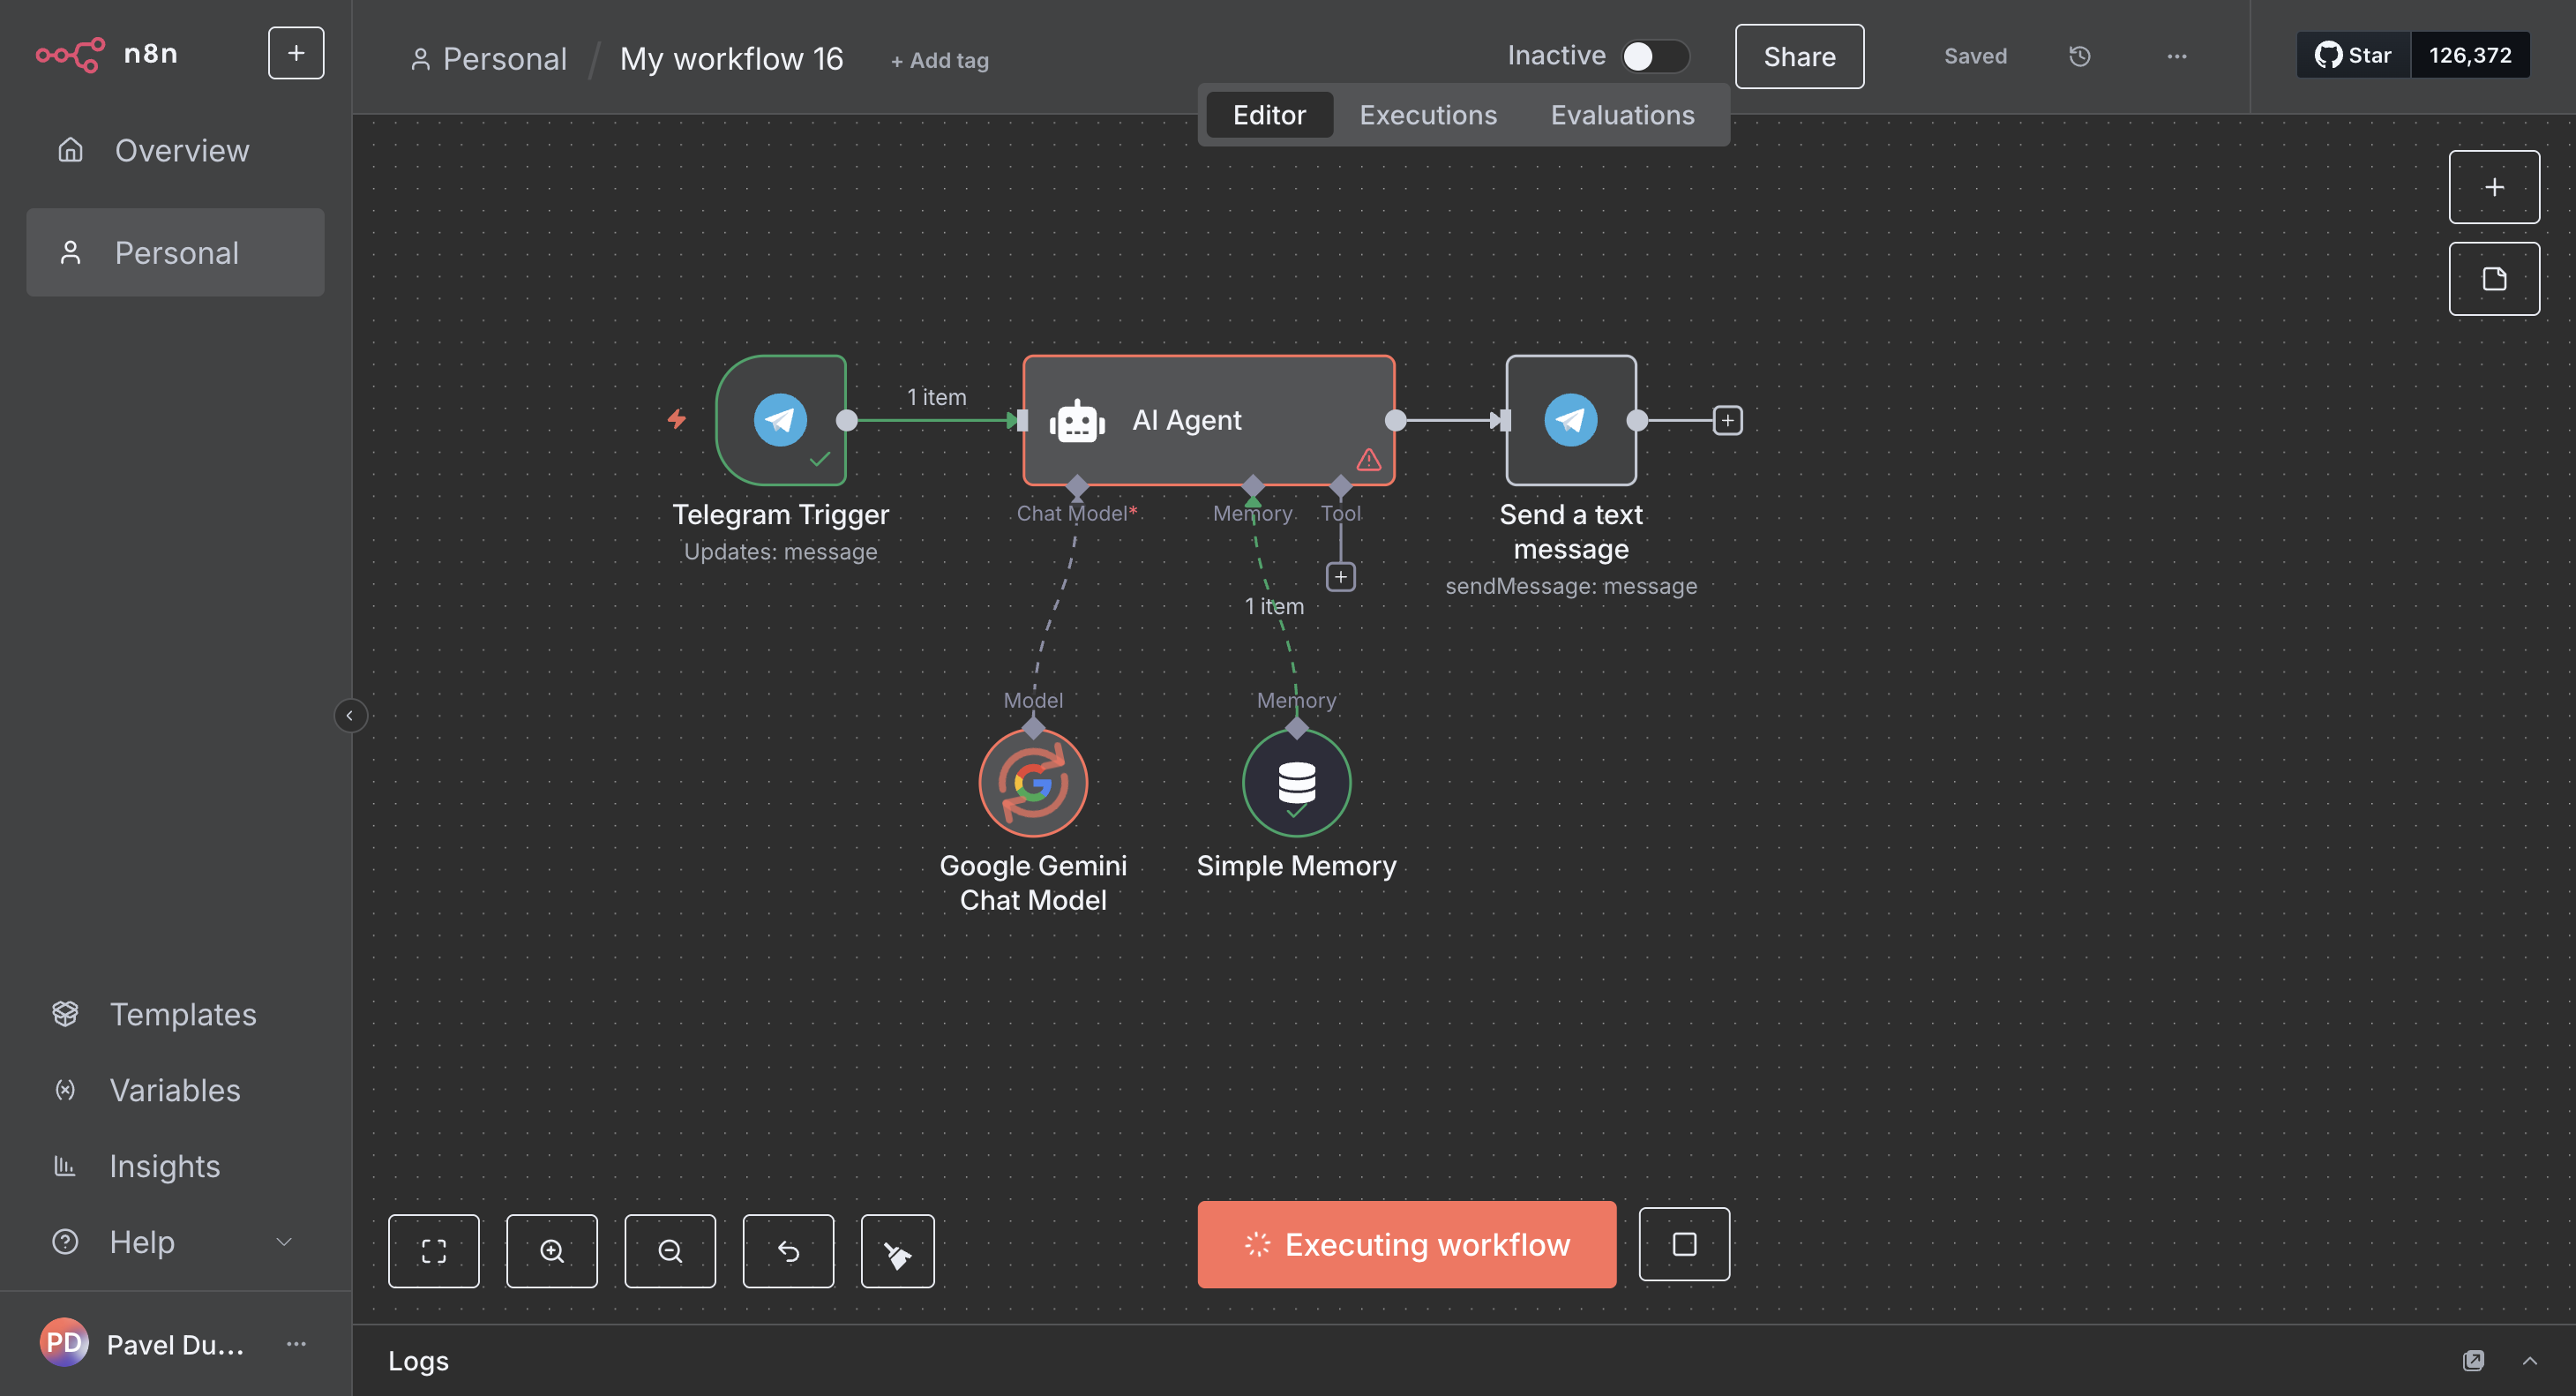Stop the executing workflow square button
The height and width of the screenshot is (1396, 2576).
tap(1684, 1244)
